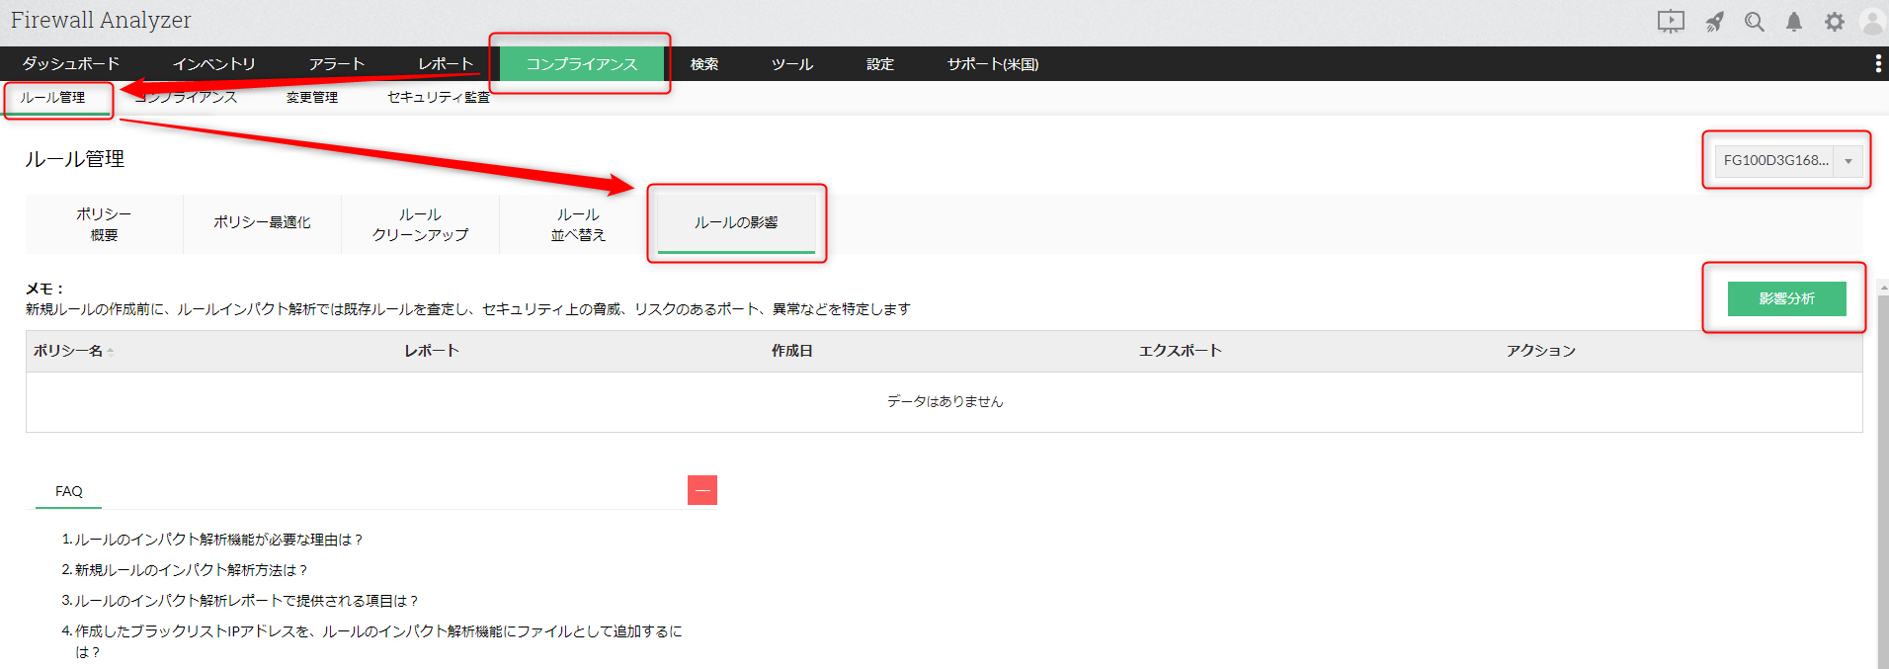Click the 作成日 column header
The width and height of the screenshot is (1889, 669).
tap(792, 351)
